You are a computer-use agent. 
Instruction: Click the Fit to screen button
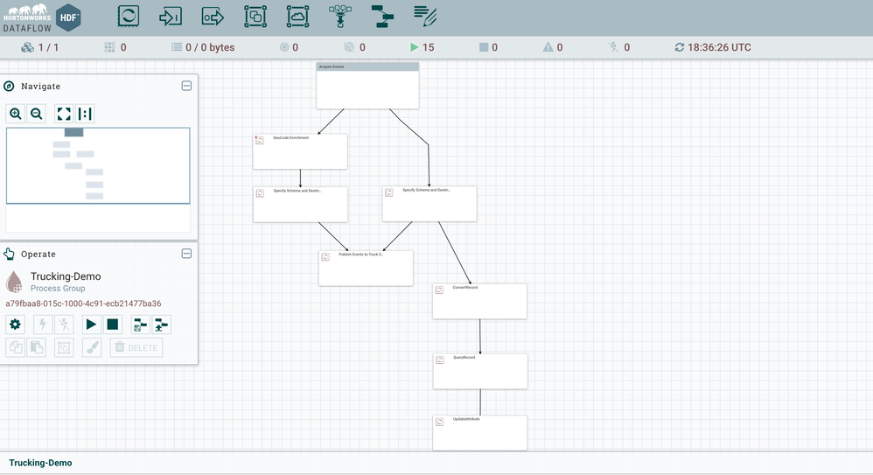(64, 114)
